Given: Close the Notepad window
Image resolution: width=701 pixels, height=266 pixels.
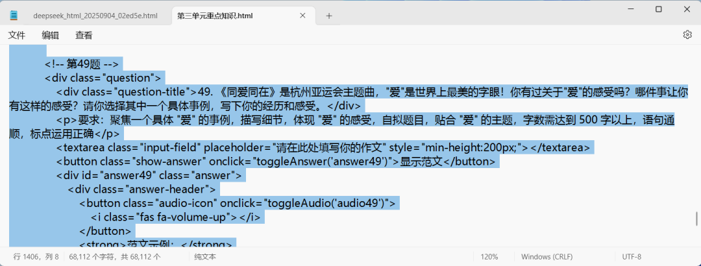Looking at the screenshot, I should tap(688, 9).
